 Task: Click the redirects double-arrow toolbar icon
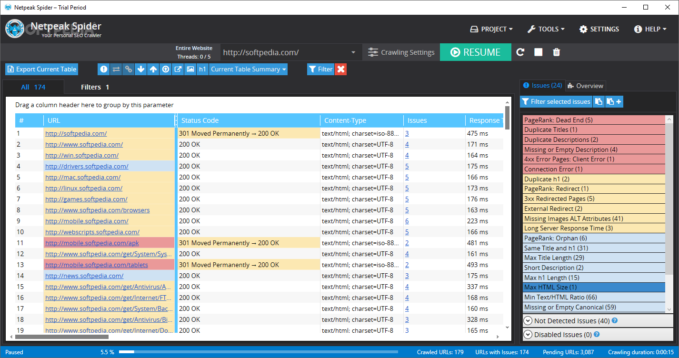[116, 69]
